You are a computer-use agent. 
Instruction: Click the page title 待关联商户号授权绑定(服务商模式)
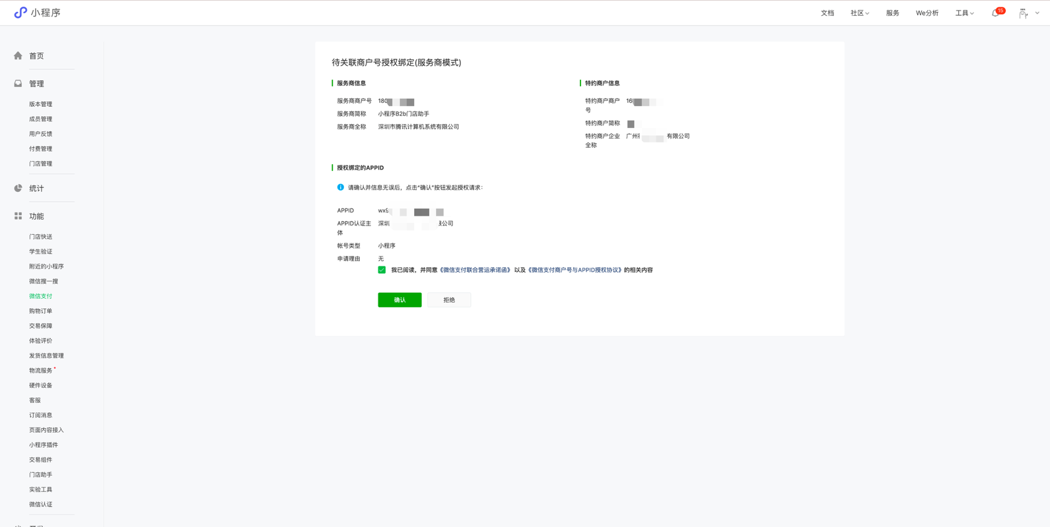(x=396, y=63)
